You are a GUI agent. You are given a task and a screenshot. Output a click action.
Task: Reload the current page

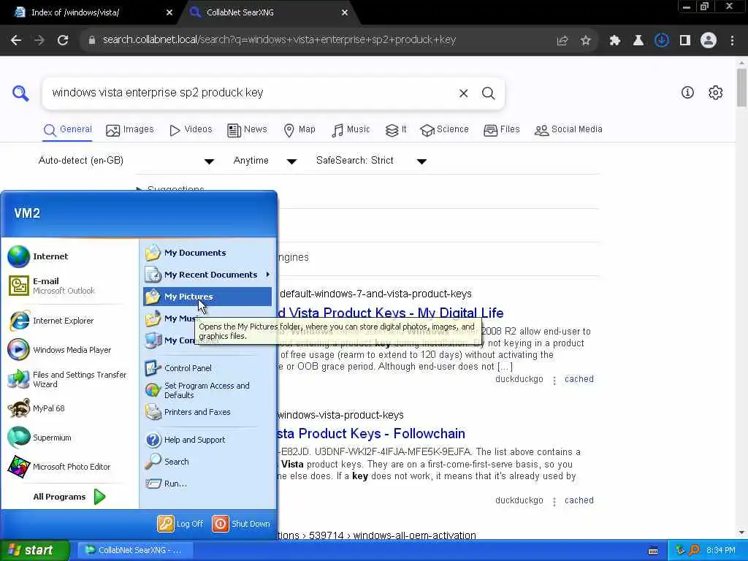[x=63, y=40]
